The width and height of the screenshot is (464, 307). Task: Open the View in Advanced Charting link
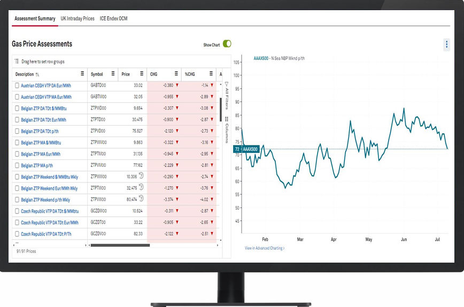[x=265, y=248]
